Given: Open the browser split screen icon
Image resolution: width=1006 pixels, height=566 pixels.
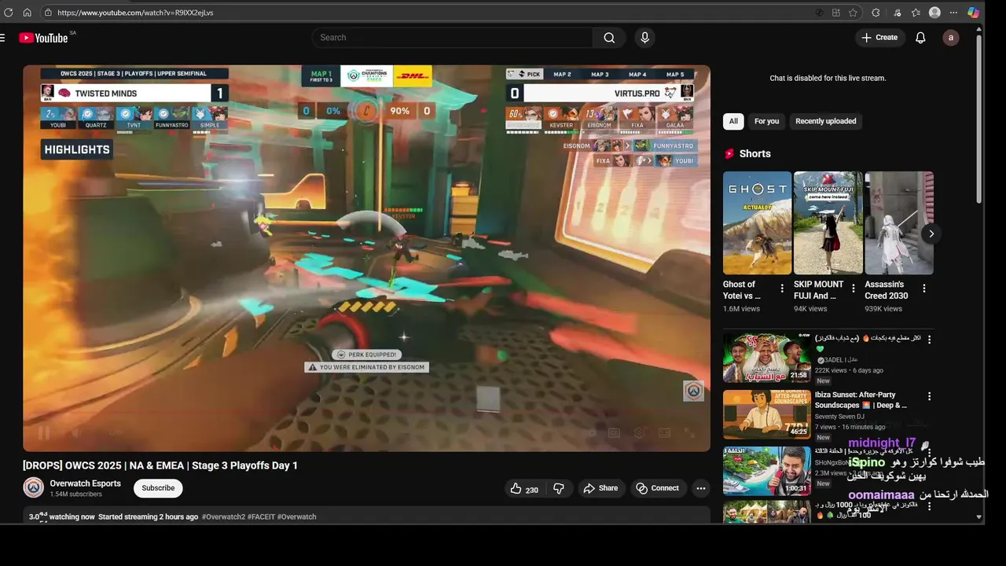Looking at the screenshot, I should click(836, 13).
